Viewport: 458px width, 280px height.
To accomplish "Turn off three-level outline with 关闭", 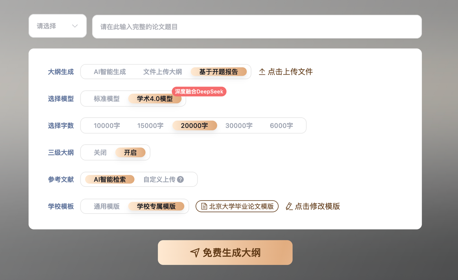I will (100, 153).
